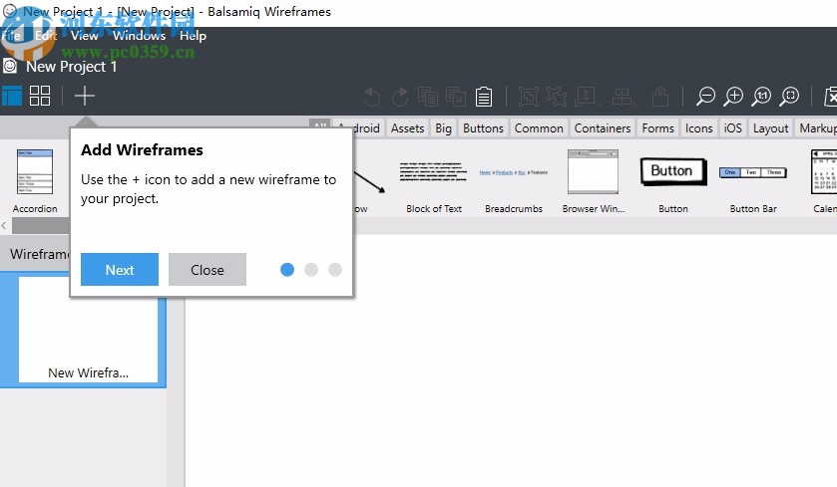Switch to the Common library tab
Image resolution: width=837 pixels, height=487 pixels.
click(x=539, y=128)
